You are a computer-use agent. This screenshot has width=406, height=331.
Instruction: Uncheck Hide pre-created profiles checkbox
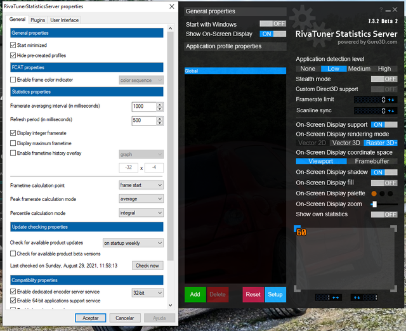tap(13, 55)
